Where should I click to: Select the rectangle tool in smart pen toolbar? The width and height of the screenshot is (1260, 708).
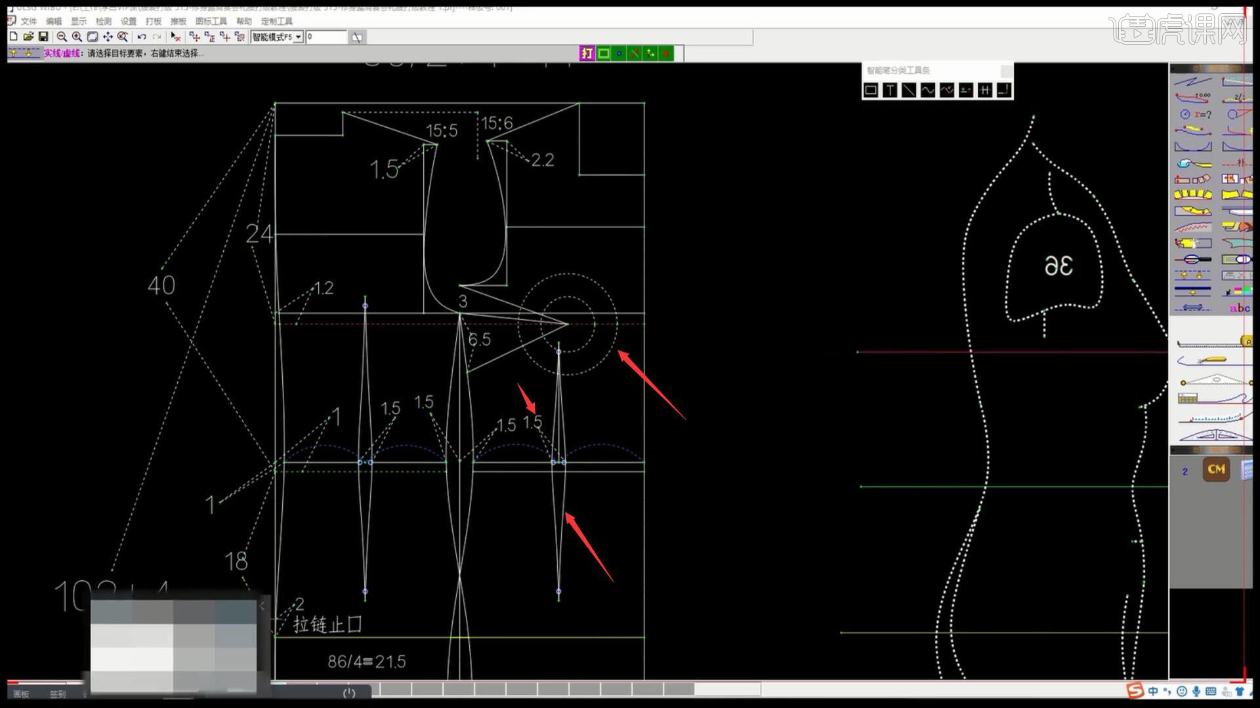871,90
